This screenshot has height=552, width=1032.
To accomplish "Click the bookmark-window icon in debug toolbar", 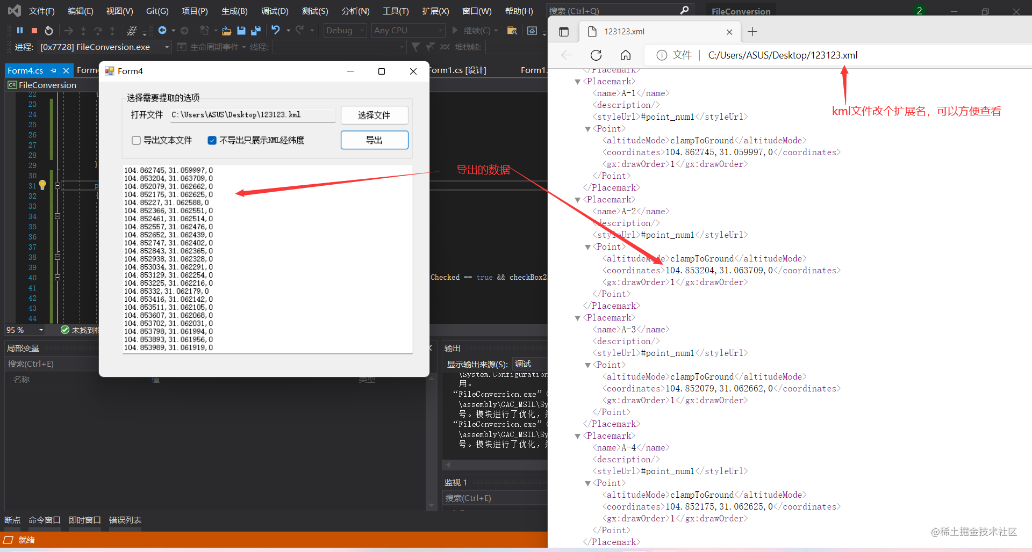I will click(532, 31).
